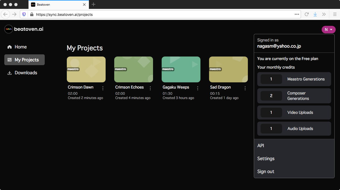Open the Home page in sidebar
This screenshot has width=340, height=190.
pyautogui.click(x=20, y=47)
